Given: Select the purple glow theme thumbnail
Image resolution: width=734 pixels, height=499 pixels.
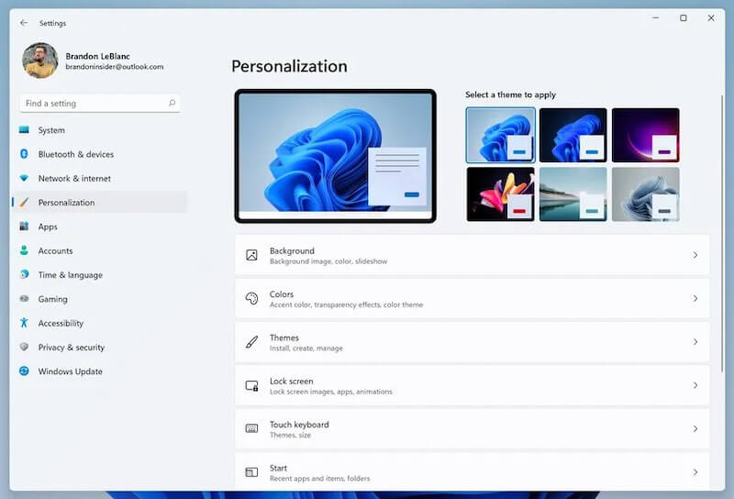Looking at the screenshot, I should coord(645,135).
